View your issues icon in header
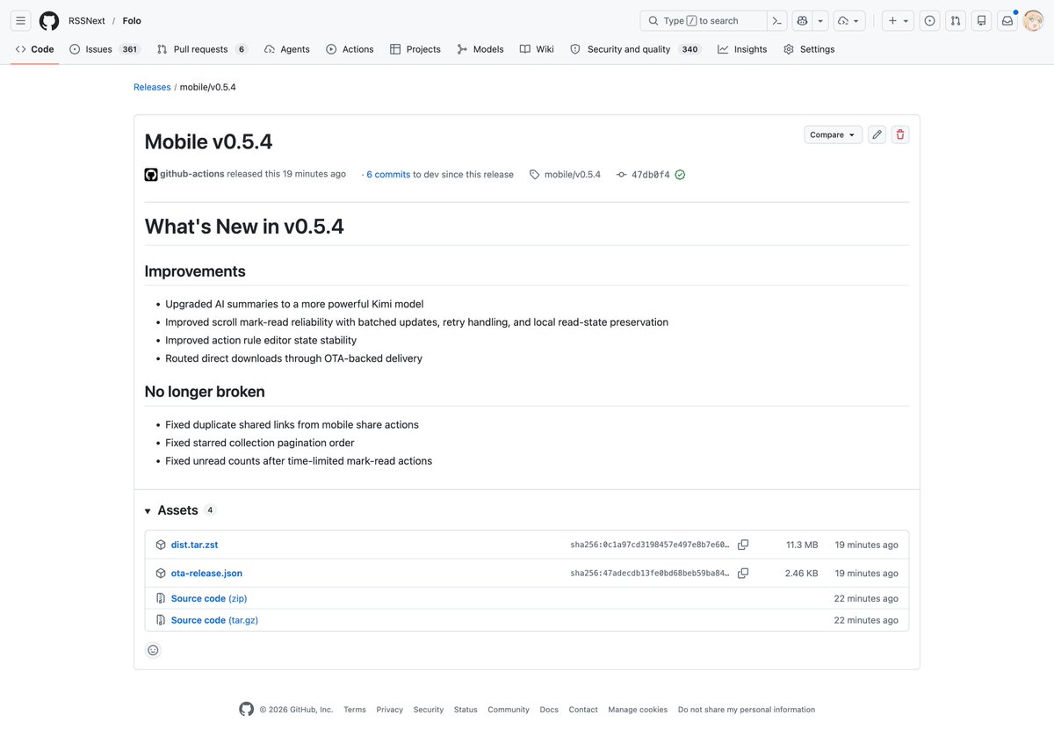This screenshot has width=1054, height=744. (x=929, y=20)
